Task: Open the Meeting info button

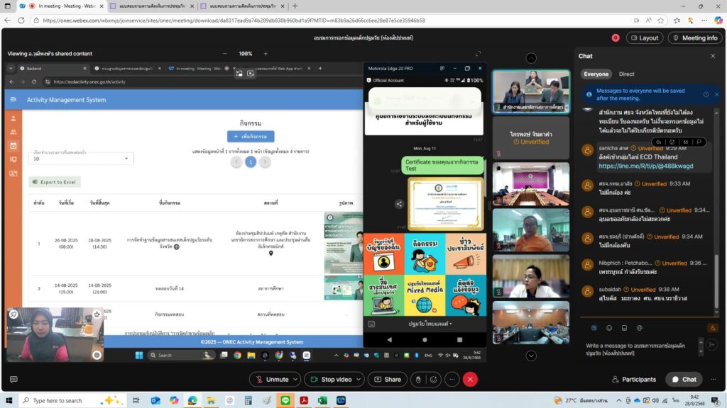Action: (x=695, y=38)
